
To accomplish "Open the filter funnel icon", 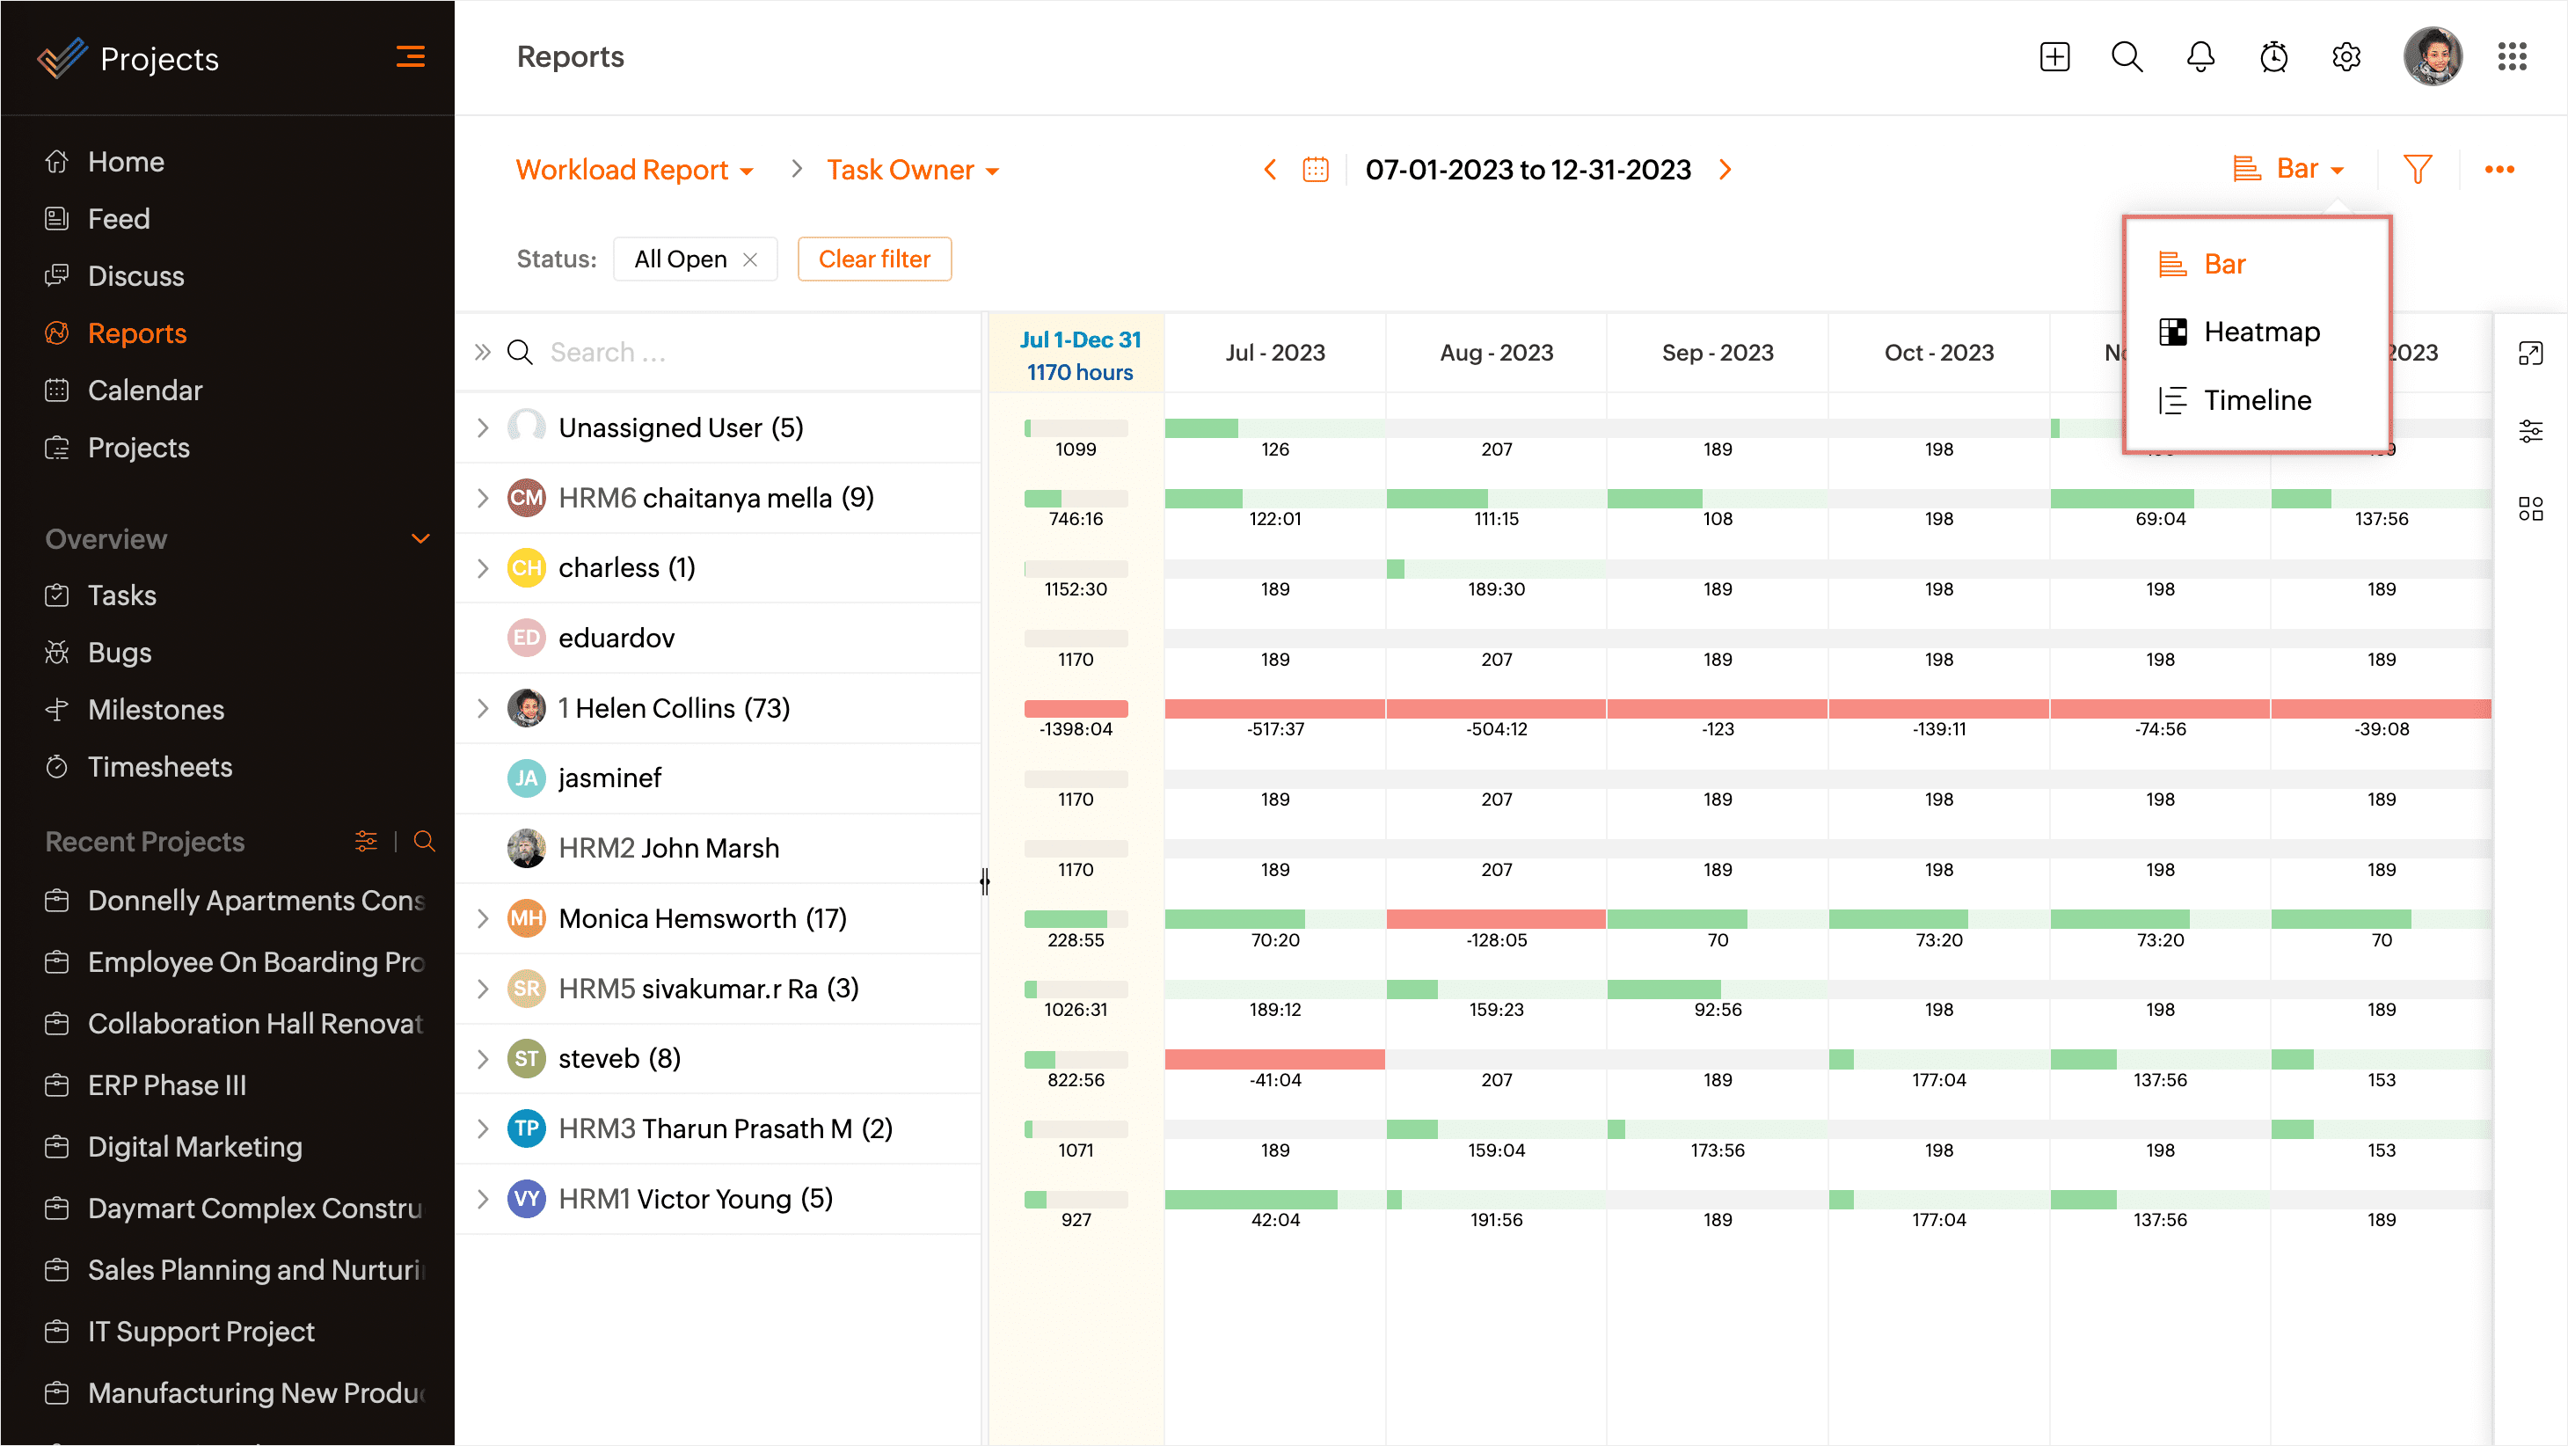I will (x=2417, y=169).
